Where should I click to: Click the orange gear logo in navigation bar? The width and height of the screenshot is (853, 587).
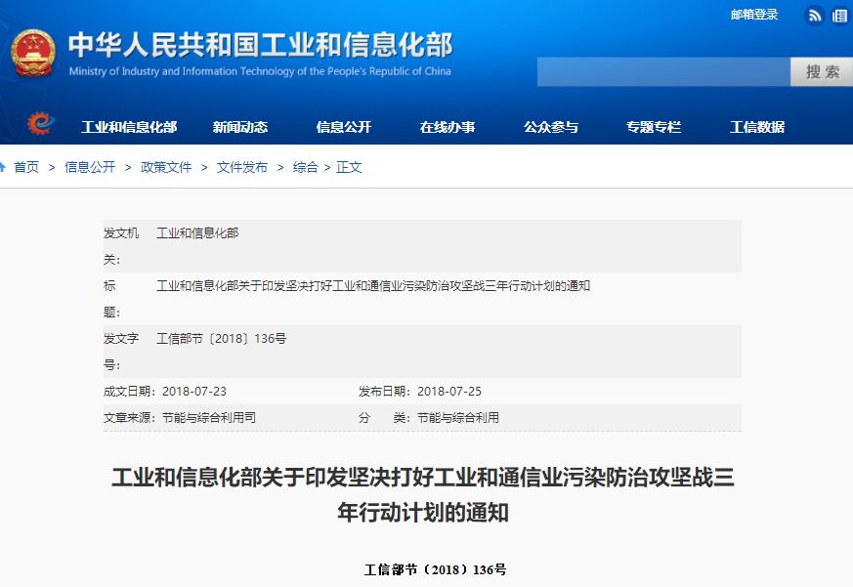point(41,123)
